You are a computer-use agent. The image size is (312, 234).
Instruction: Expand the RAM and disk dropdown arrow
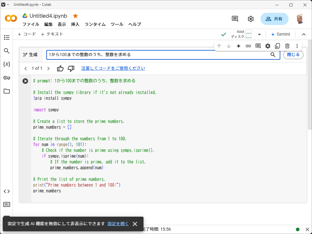[259, 34]
